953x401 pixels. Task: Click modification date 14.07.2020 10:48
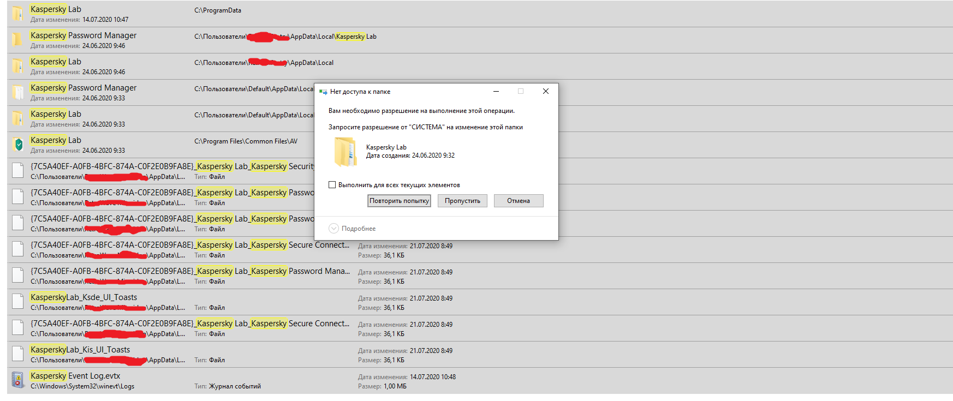pyautogui.click(x=433, y=377)
